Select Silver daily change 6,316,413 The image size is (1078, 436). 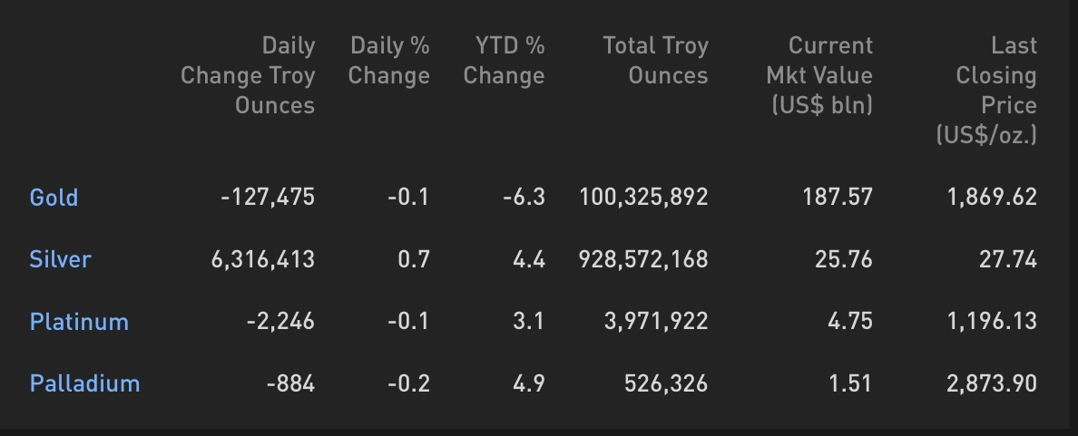click(263, 259)
